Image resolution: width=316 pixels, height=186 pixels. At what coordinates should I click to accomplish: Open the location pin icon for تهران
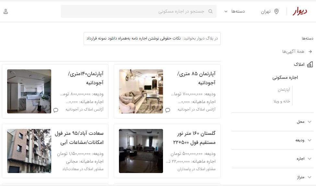tap(276, 11)
